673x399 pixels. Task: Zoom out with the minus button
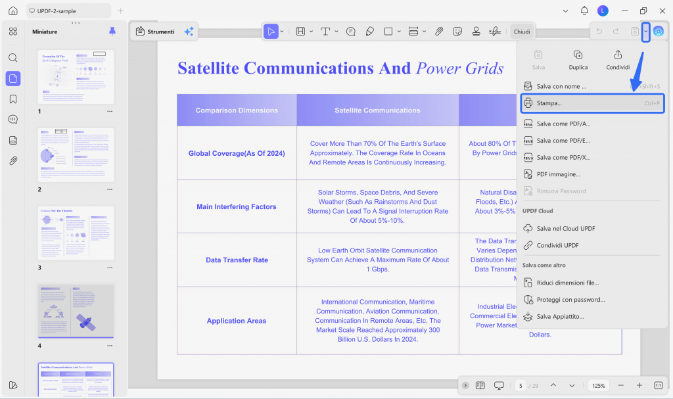pyautogui.click(x=620, y=385)
